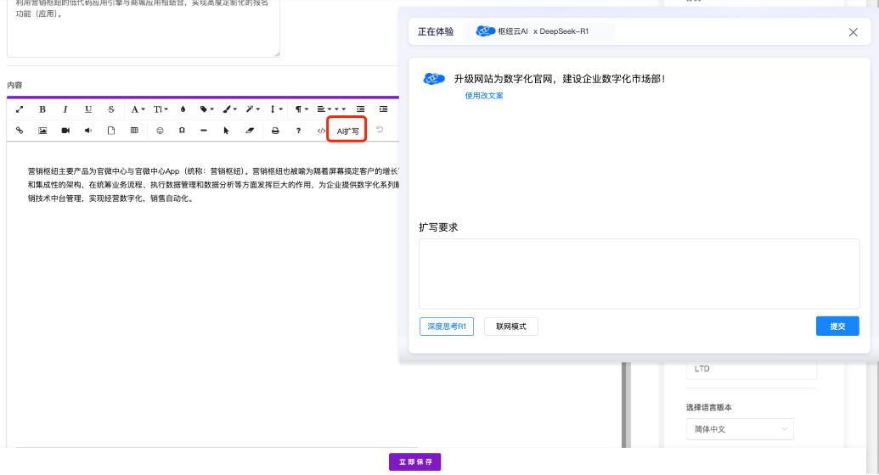Toggle bold formatting in editor toolbar
Image resolution: width=879 pixels, height=475 pixels.
point(42,109)
